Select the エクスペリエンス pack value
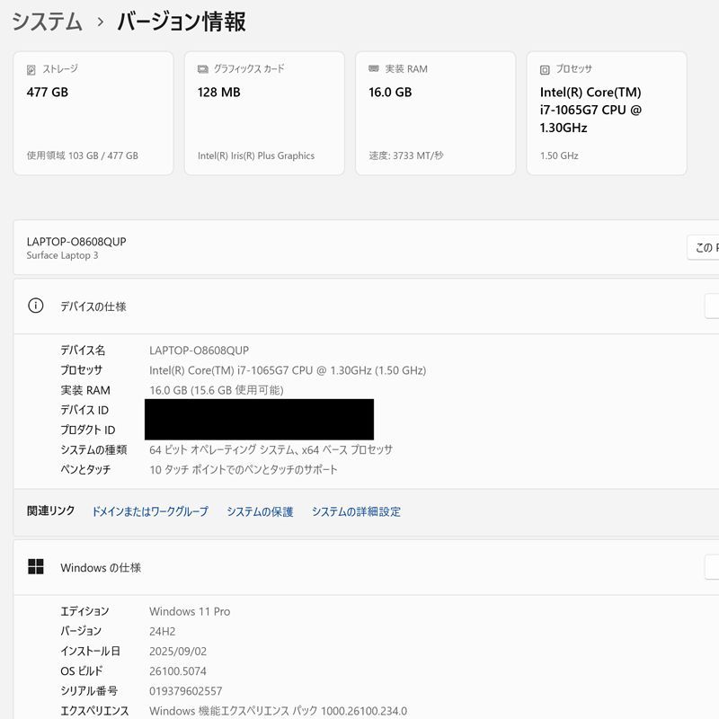 (278, 711)
